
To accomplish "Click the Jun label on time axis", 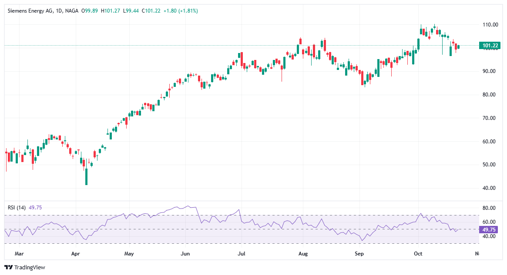I will point(185,253).
